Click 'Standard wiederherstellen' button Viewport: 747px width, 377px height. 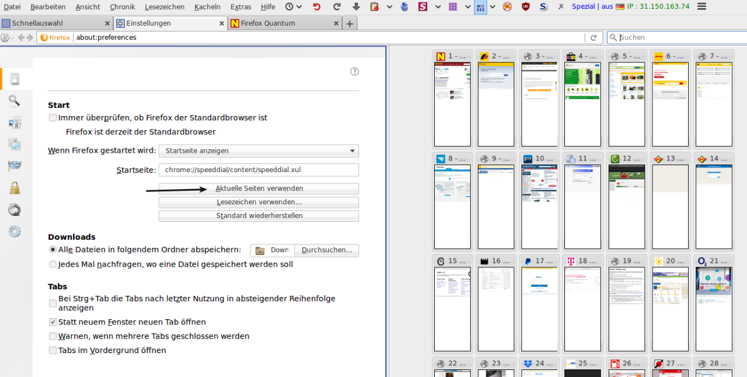coord(259,215)
